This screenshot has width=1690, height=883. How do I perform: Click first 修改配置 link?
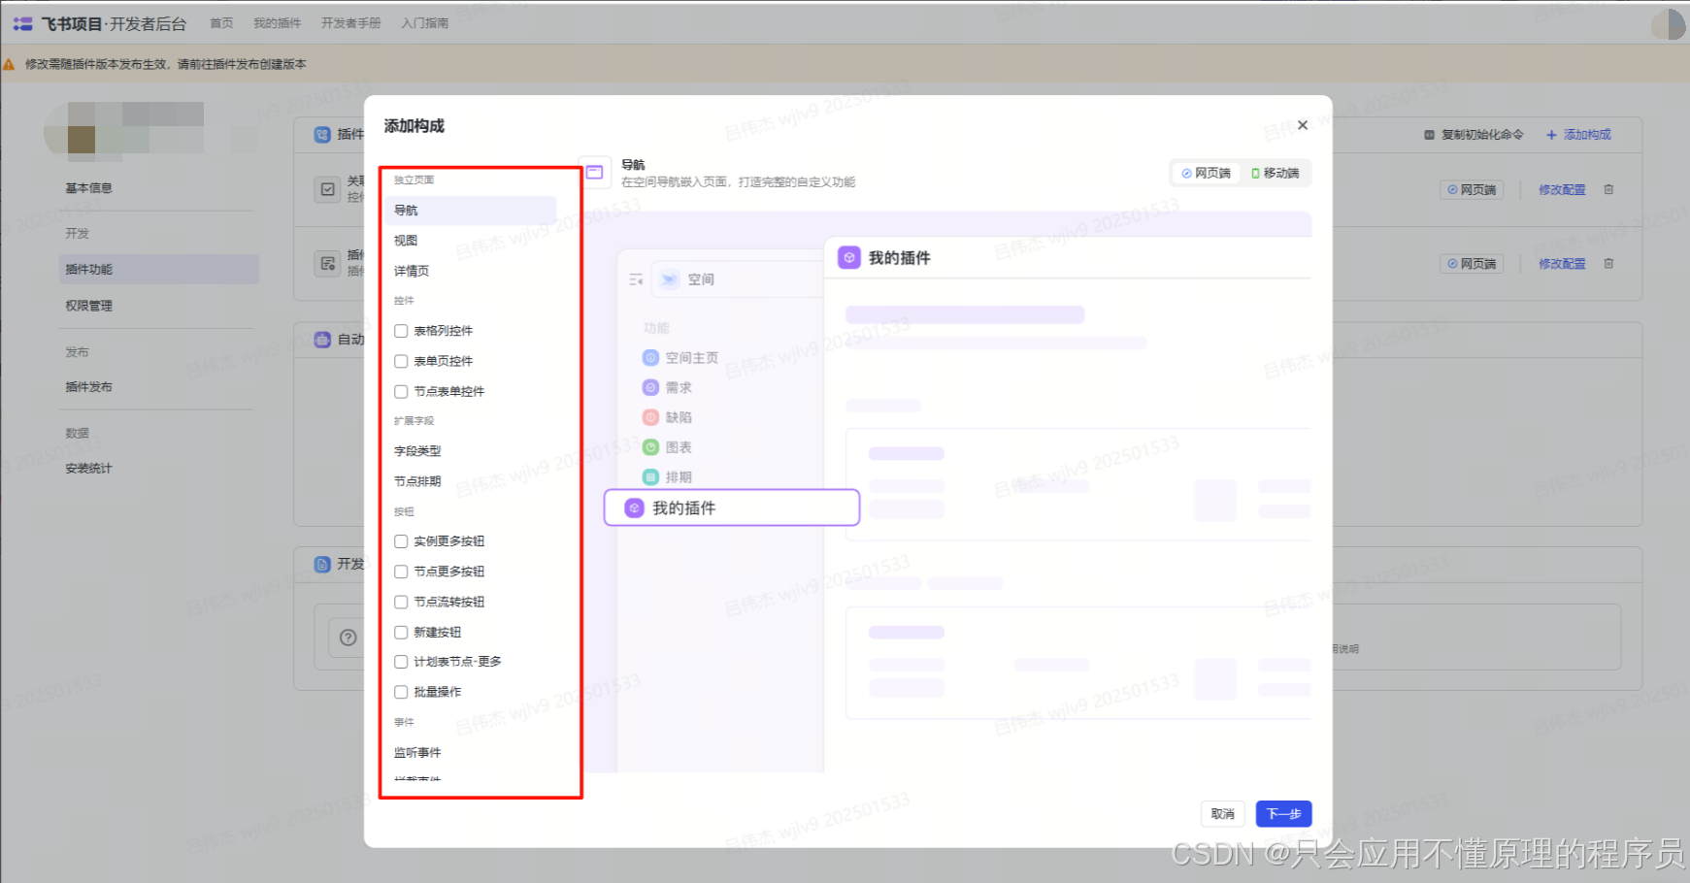1562,190
